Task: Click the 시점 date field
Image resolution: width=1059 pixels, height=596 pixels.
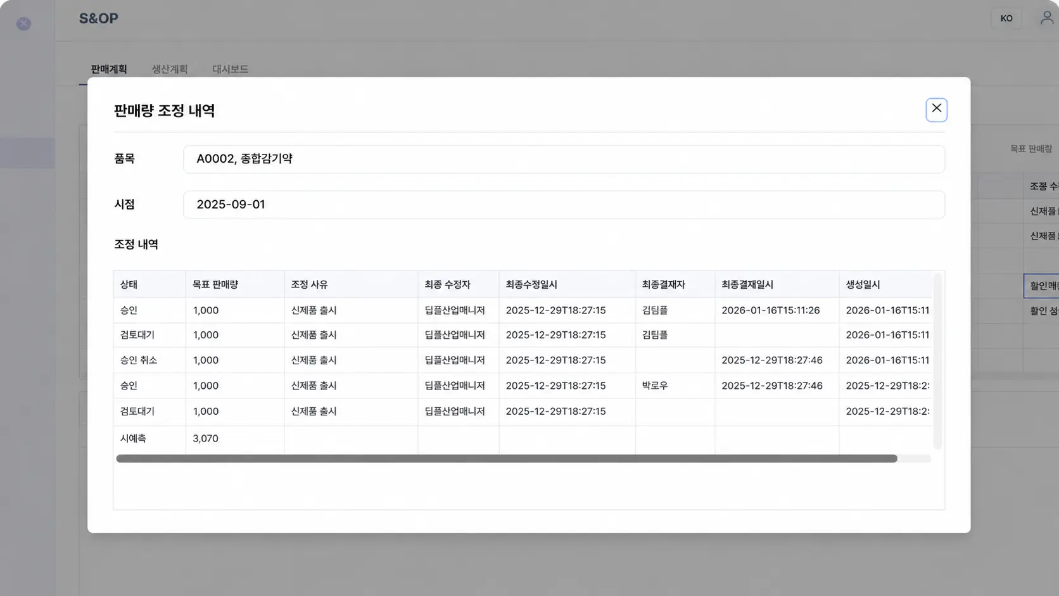Action: coord(564,205)
